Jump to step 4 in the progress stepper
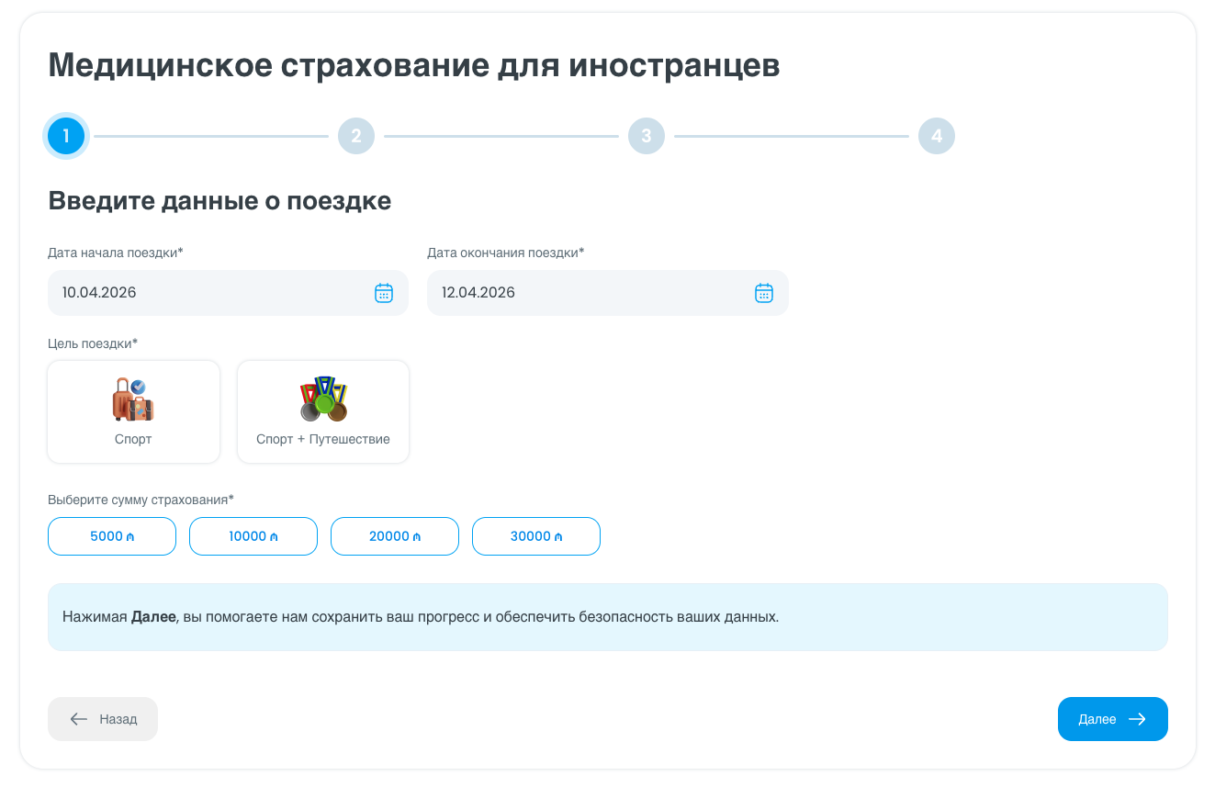This screenshot has height=787, width=1215. pos(937,136)
